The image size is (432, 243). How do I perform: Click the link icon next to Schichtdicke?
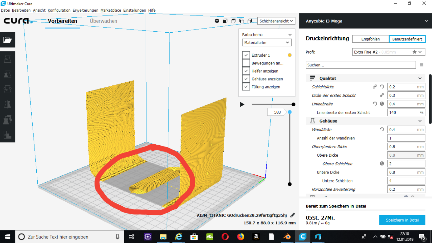pos(375,87)
